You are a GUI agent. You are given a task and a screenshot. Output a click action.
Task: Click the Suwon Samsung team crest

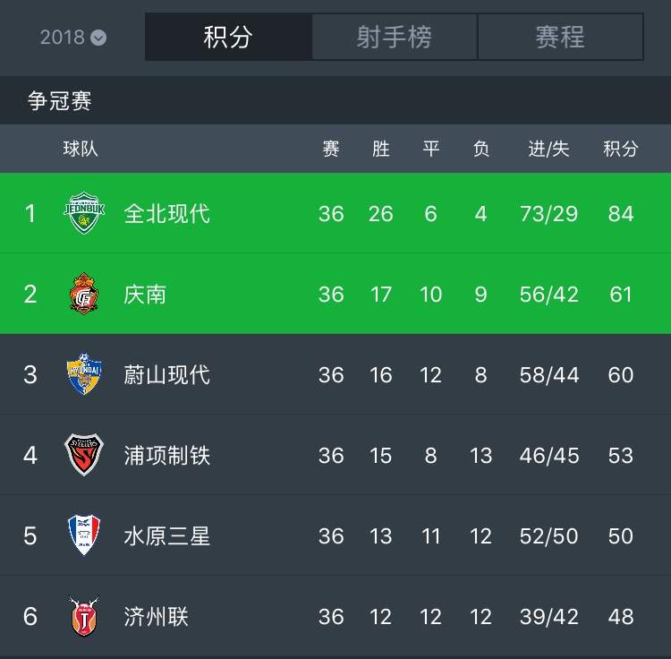tap(85, 535)
